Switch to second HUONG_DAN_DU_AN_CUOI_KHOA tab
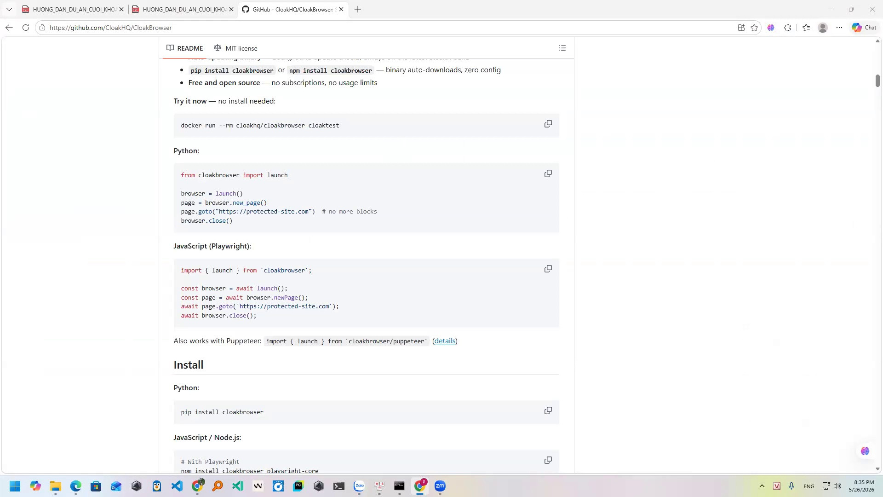The width and height of the screenshot is (883, 497). 183,9
